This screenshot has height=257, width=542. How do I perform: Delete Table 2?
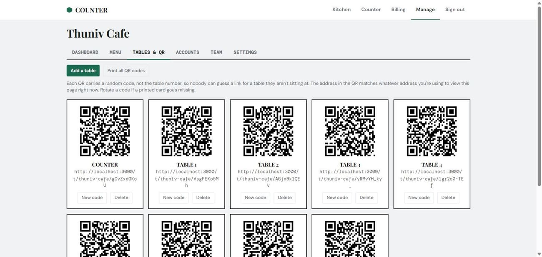[285, 198]
